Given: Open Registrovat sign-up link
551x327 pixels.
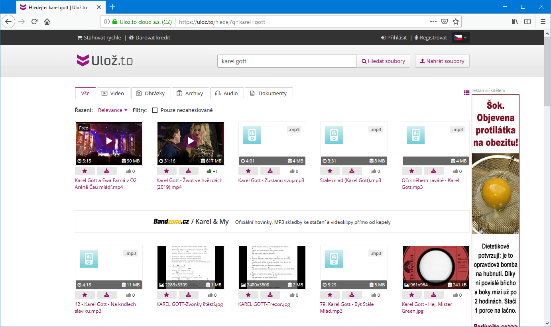Looking at the screenshot, I should click(x=431, y=37).
